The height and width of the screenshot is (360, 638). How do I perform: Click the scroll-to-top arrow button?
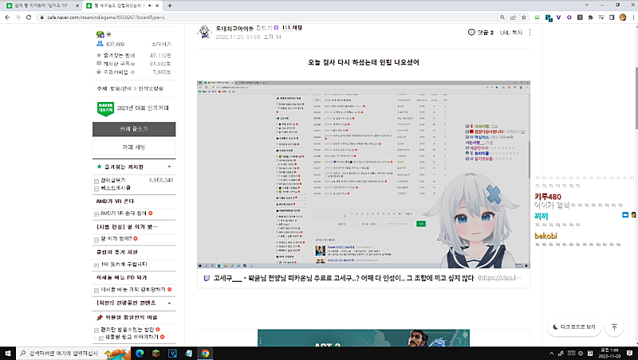coord(614,327)
